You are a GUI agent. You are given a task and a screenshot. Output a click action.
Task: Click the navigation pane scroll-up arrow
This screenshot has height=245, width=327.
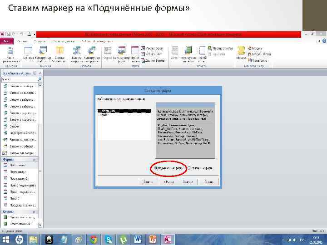40,86
